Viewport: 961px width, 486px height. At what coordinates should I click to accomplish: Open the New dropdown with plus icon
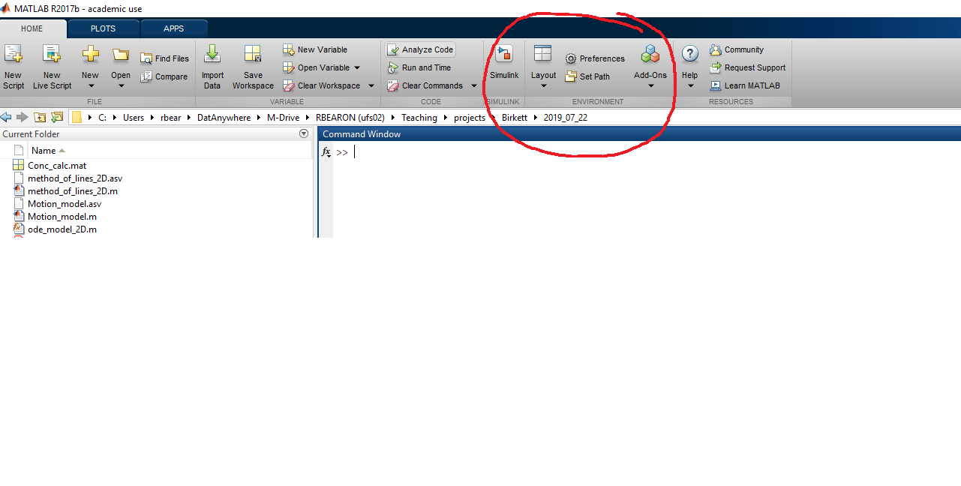90,67
